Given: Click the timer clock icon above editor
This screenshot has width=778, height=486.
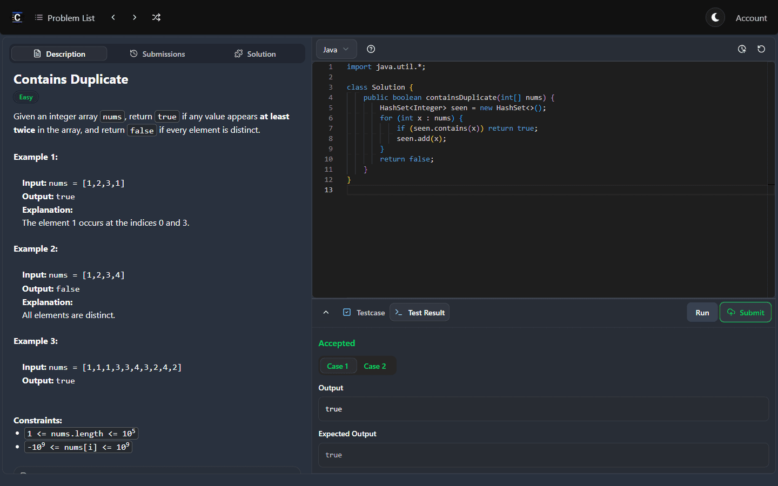Looking at the screenshot, I should (x=742, y=49).
